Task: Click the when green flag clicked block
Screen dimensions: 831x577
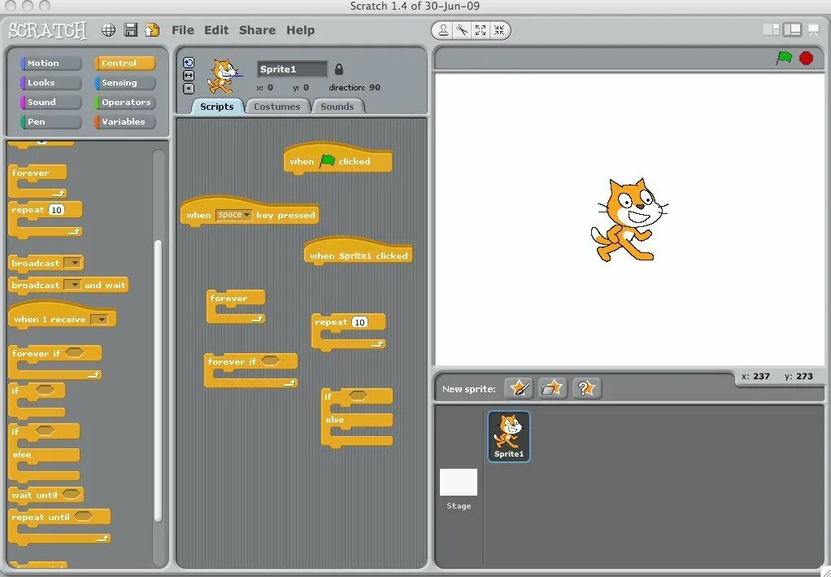Action: tap(338, 159)
